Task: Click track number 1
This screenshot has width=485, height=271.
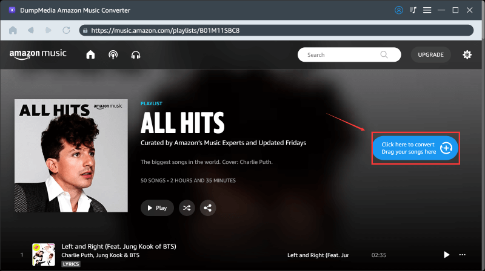Action: tap(22, 255)
